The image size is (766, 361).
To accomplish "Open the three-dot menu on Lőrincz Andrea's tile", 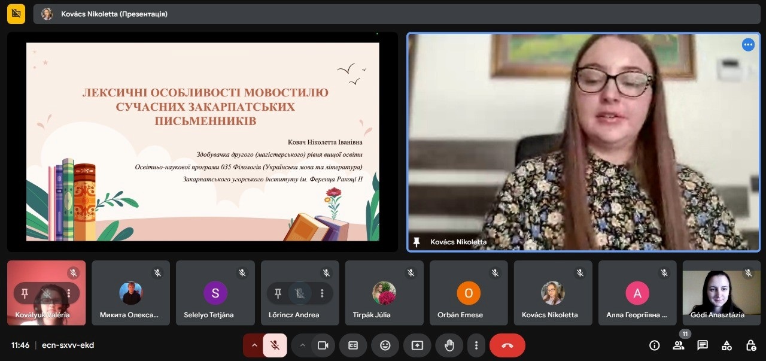I will coord(323,293).
